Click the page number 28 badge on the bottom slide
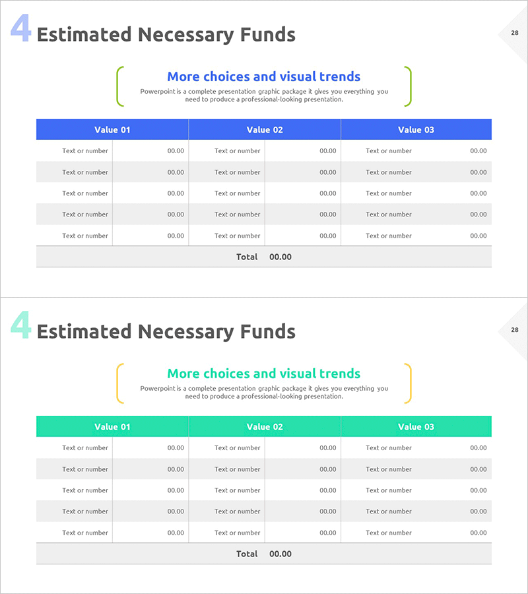528x594 pixels. coord(515,330)
